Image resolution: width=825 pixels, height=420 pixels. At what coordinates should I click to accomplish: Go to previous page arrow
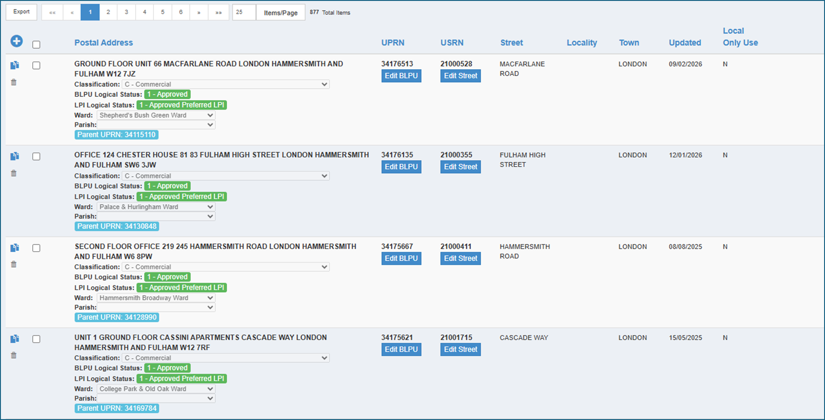tap(72, 12)
